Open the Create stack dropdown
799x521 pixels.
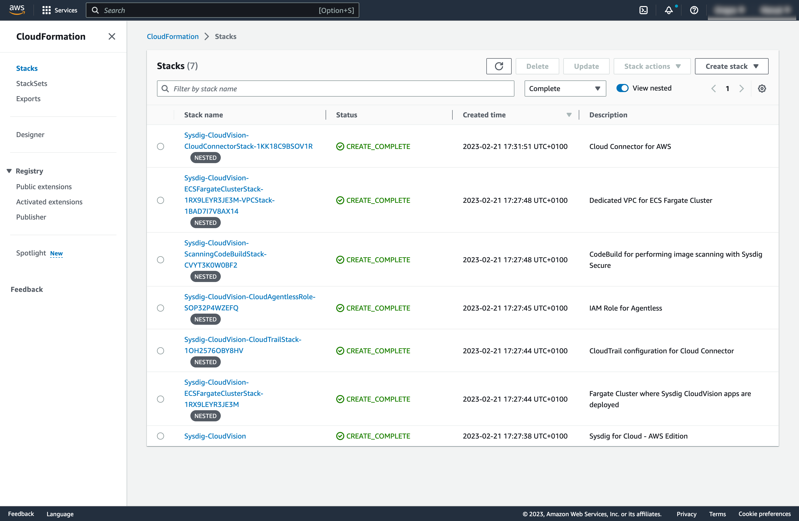coord(731,66)
